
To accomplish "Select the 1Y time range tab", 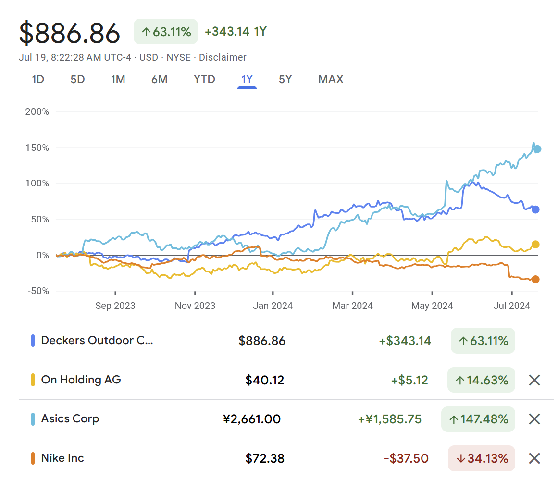I will pyautogui.click(x=247, y=79).
